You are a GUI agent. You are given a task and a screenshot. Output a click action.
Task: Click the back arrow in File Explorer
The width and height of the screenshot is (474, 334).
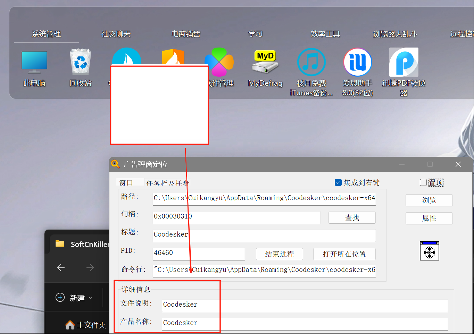(x=61, y=268)
